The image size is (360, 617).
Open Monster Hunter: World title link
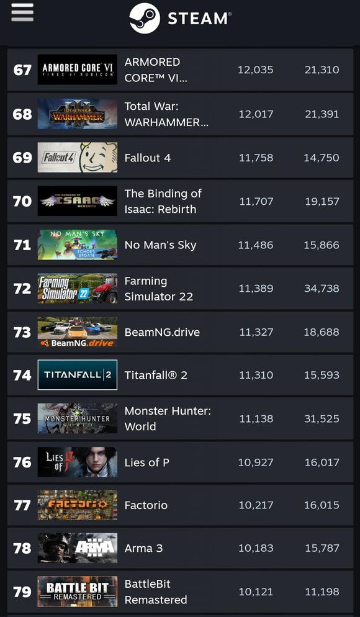coord(168,418)
